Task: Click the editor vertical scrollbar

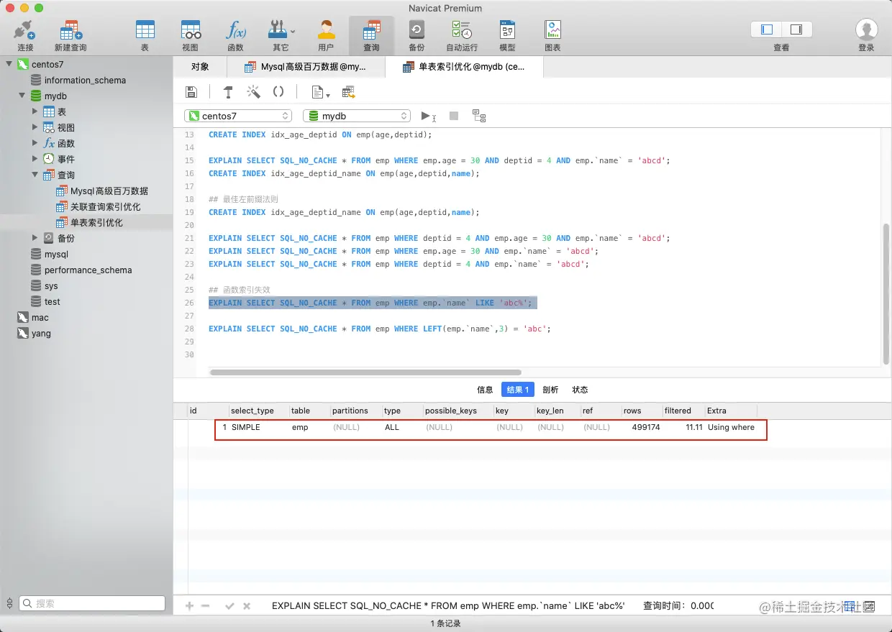Action: [886, 293]
